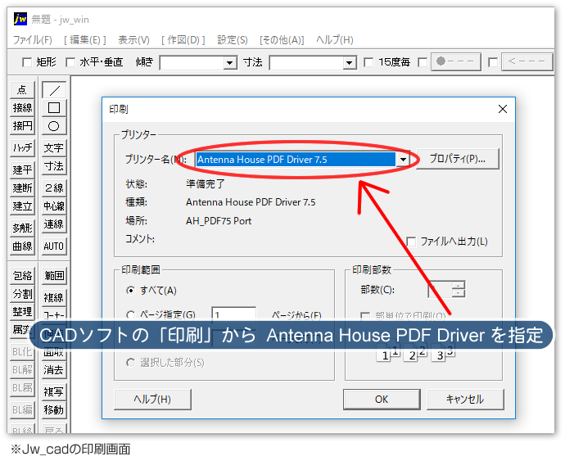Viewport: 565px width, 461px height.
Task: Click the 建立 tool button
Action: tap(22, 206)
